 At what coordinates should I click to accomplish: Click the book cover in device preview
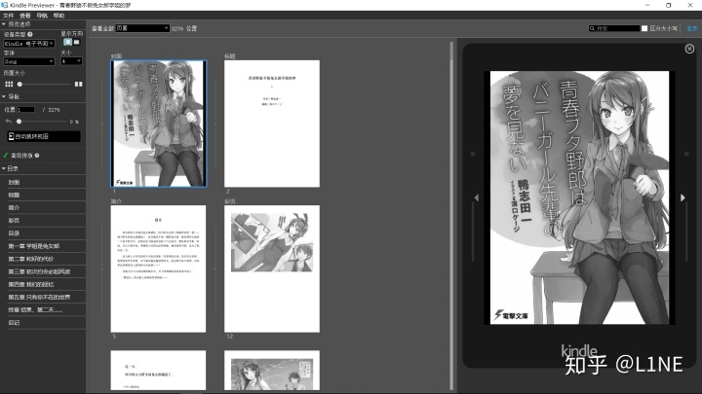coord(579,197)
